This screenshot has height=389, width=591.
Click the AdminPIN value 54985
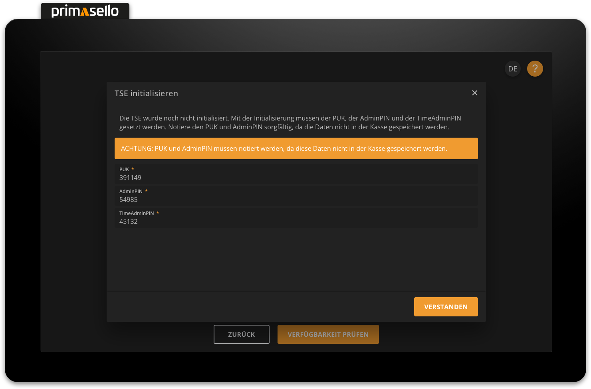128,199
